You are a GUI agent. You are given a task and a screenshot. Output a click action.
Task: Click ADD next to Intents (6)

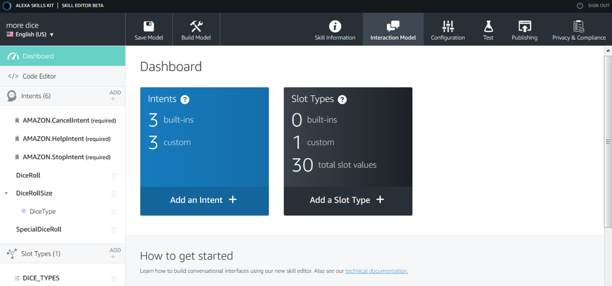[115, 96]
